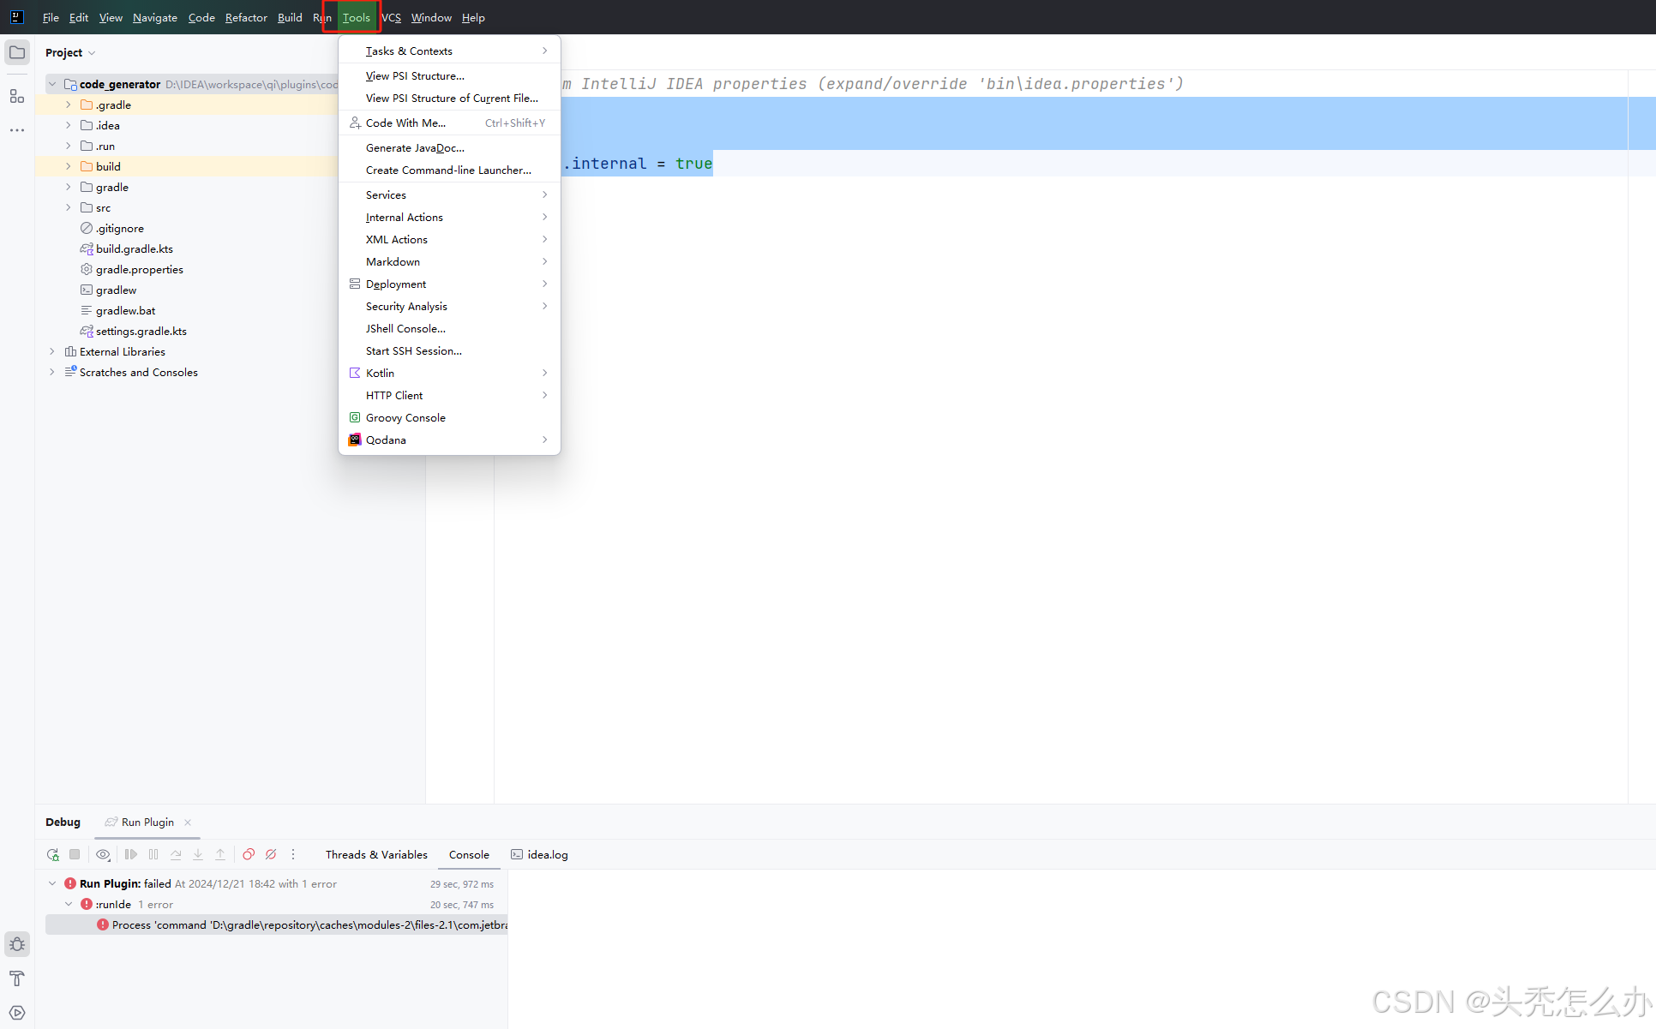Open the Build hammer tool window icon

[x=17, y=978]
